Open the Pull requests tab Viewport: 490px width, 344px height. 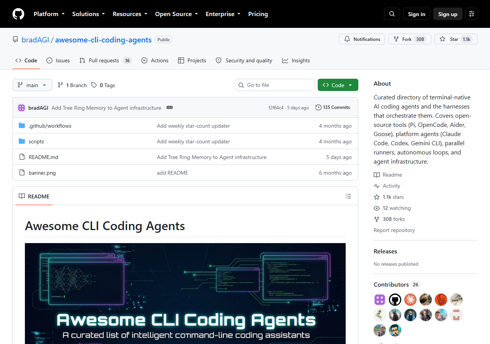(105, 60)
